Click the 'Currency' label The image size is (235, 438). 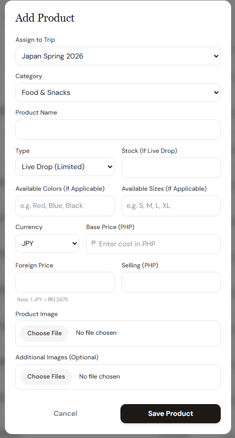[x=29, y=227]
